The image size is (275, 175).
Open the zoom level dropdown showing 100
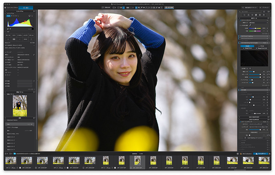pyautogui.click(x=130, y=8)
